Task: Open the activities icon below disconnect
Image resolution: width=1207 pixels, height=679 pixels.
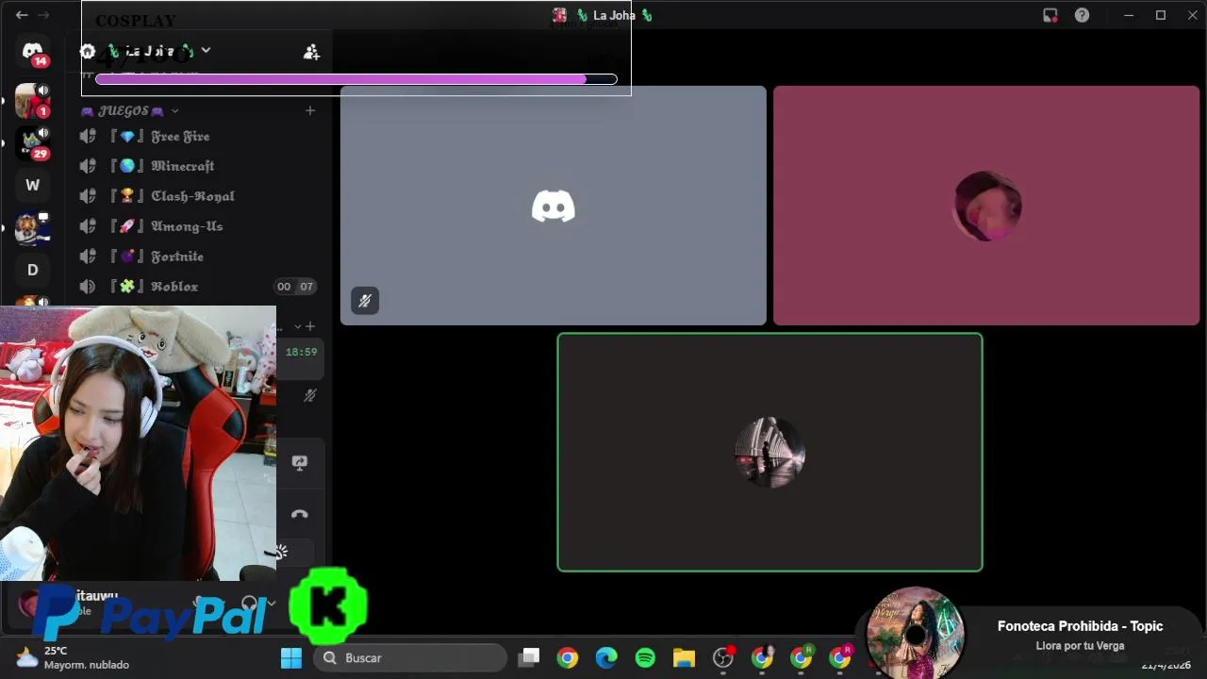Action: point(281,552)
